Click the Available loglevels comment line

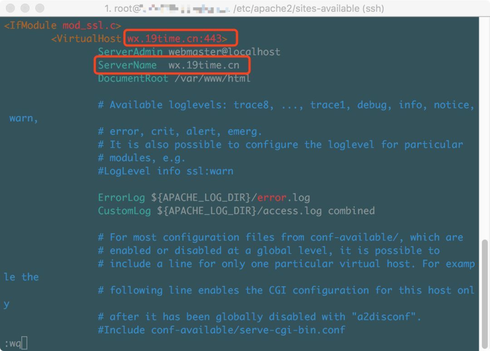click(286, 105)
